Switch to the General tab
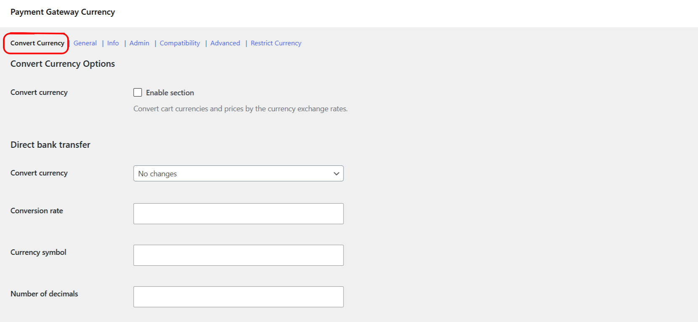This screenshot has height=322, width=698. 85,43
